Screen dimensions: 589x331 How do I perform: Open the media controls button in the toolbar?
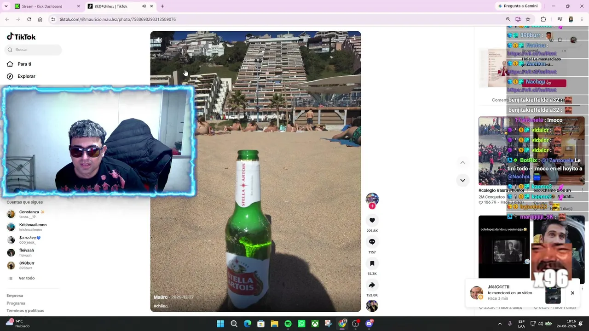coord(560,19)
